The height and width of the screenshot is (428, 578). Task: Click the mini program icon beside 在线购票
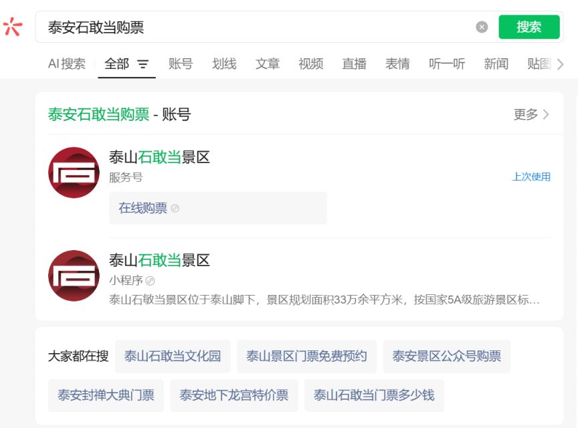point(175,208)
